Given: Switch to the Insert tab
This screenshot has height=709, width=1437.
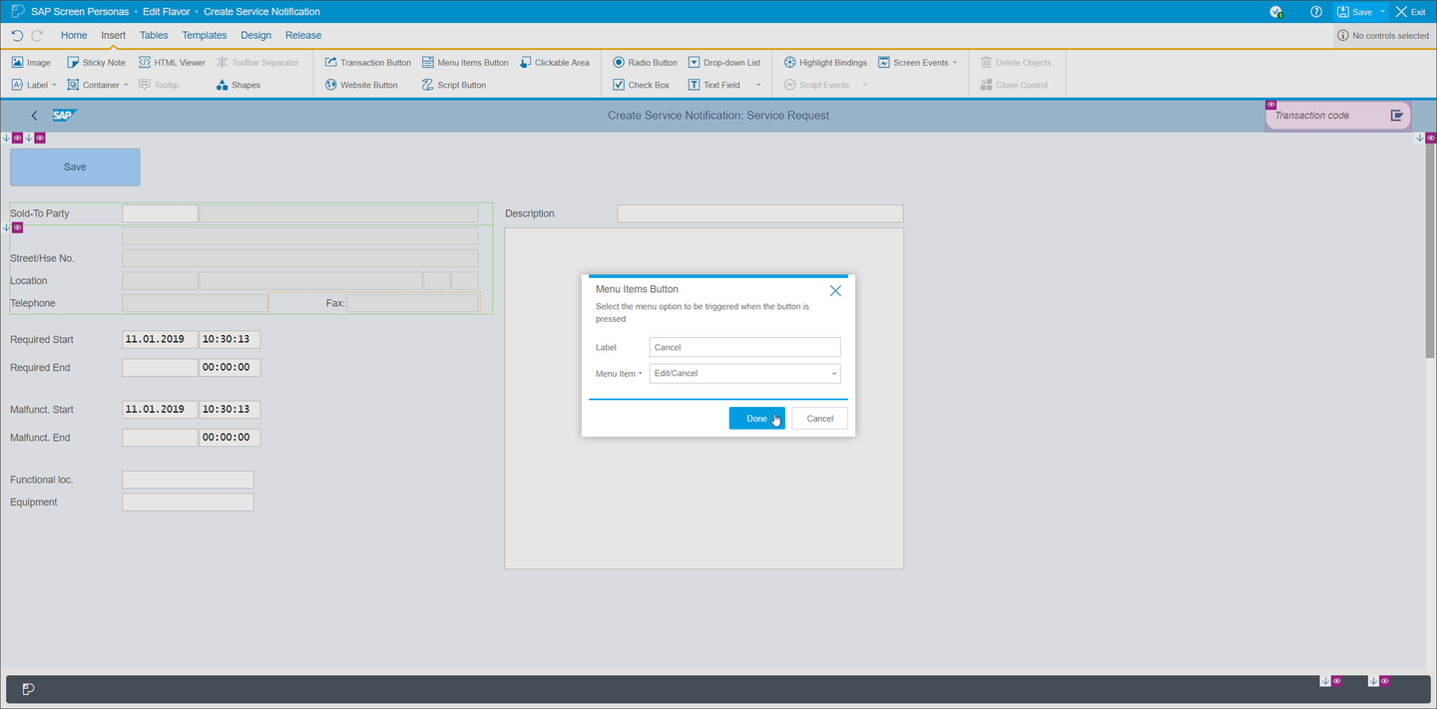Looking at the screenshot, I should tap(113, 35).
